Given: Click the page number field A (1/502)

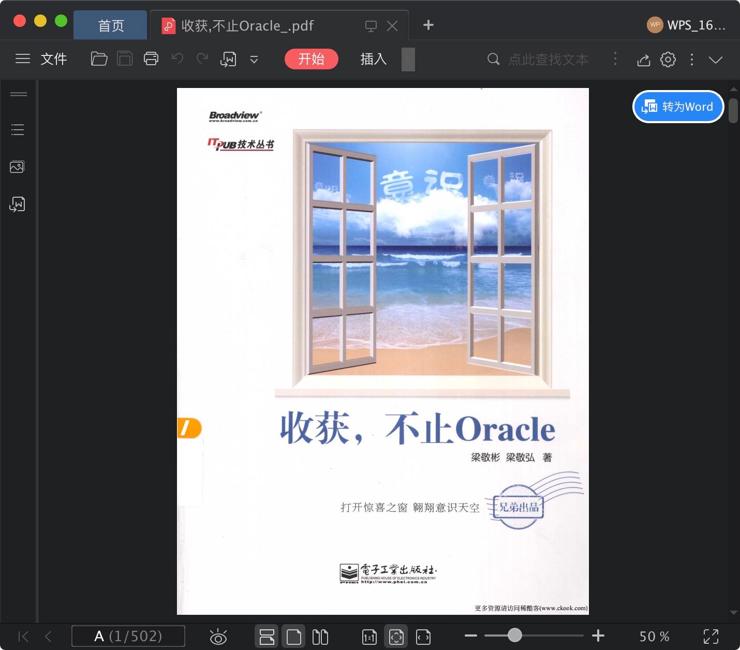Looking at the screenshot, I should pyautogui.click(x=128, y=636).
